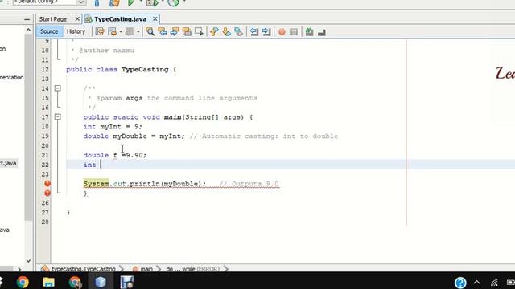515x289 pixels.
Task: Toggle a bookmark on the current line
Action: pyautogui.click(x=239, y=31)
